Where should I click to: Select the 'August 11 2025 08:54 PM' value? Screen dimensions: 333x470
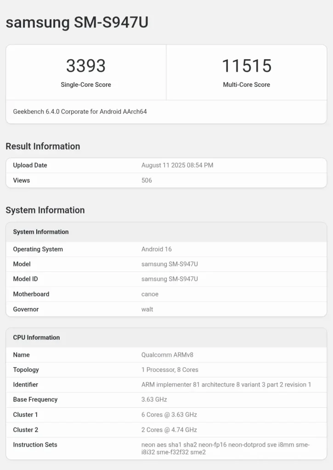(177, 165)
